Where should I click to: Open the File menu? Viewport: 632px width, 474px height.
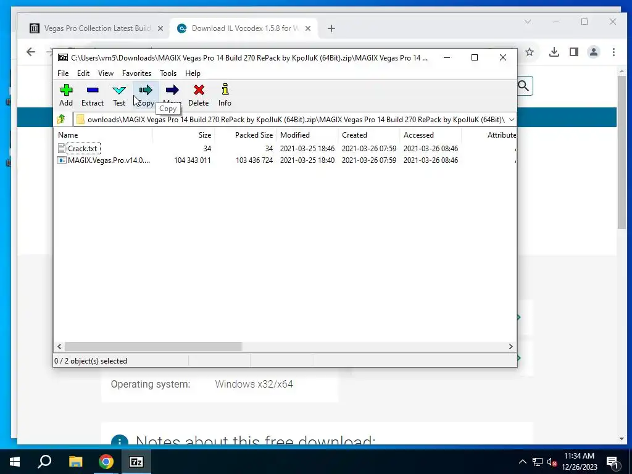(63, 73)
